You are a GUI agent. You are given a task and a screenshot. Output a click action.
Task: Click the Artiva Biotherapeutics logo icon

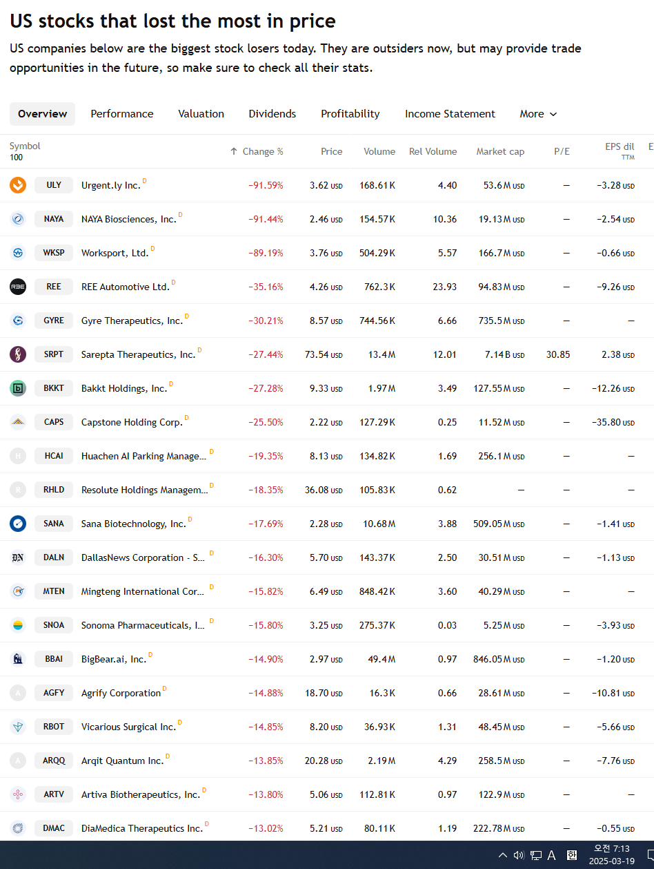click(18, 794)
